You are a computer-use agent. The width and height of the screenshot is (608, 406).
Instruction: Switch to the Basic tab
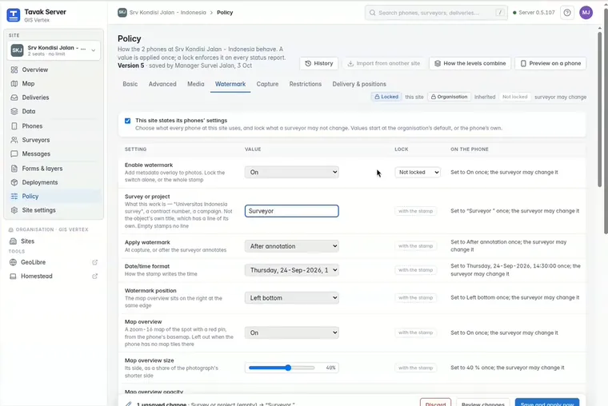[130, 84]
